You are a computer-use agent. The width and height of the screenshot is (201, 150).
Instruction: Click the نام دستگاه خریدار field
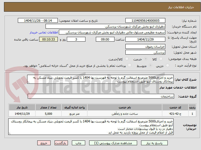105,27
